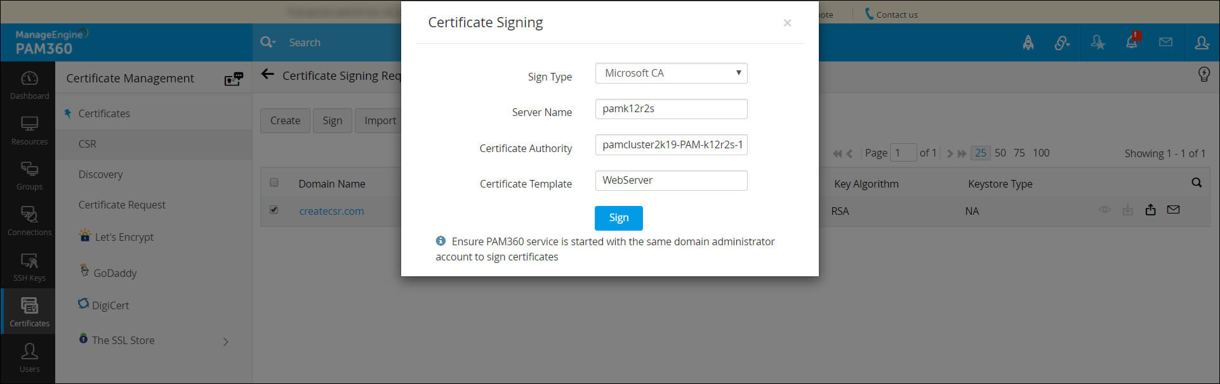The image size is (1220, 384).
Task: Click the email envelope icon in the createcsr.com row
Action: pyautogui.click(x=1173, y=210)
